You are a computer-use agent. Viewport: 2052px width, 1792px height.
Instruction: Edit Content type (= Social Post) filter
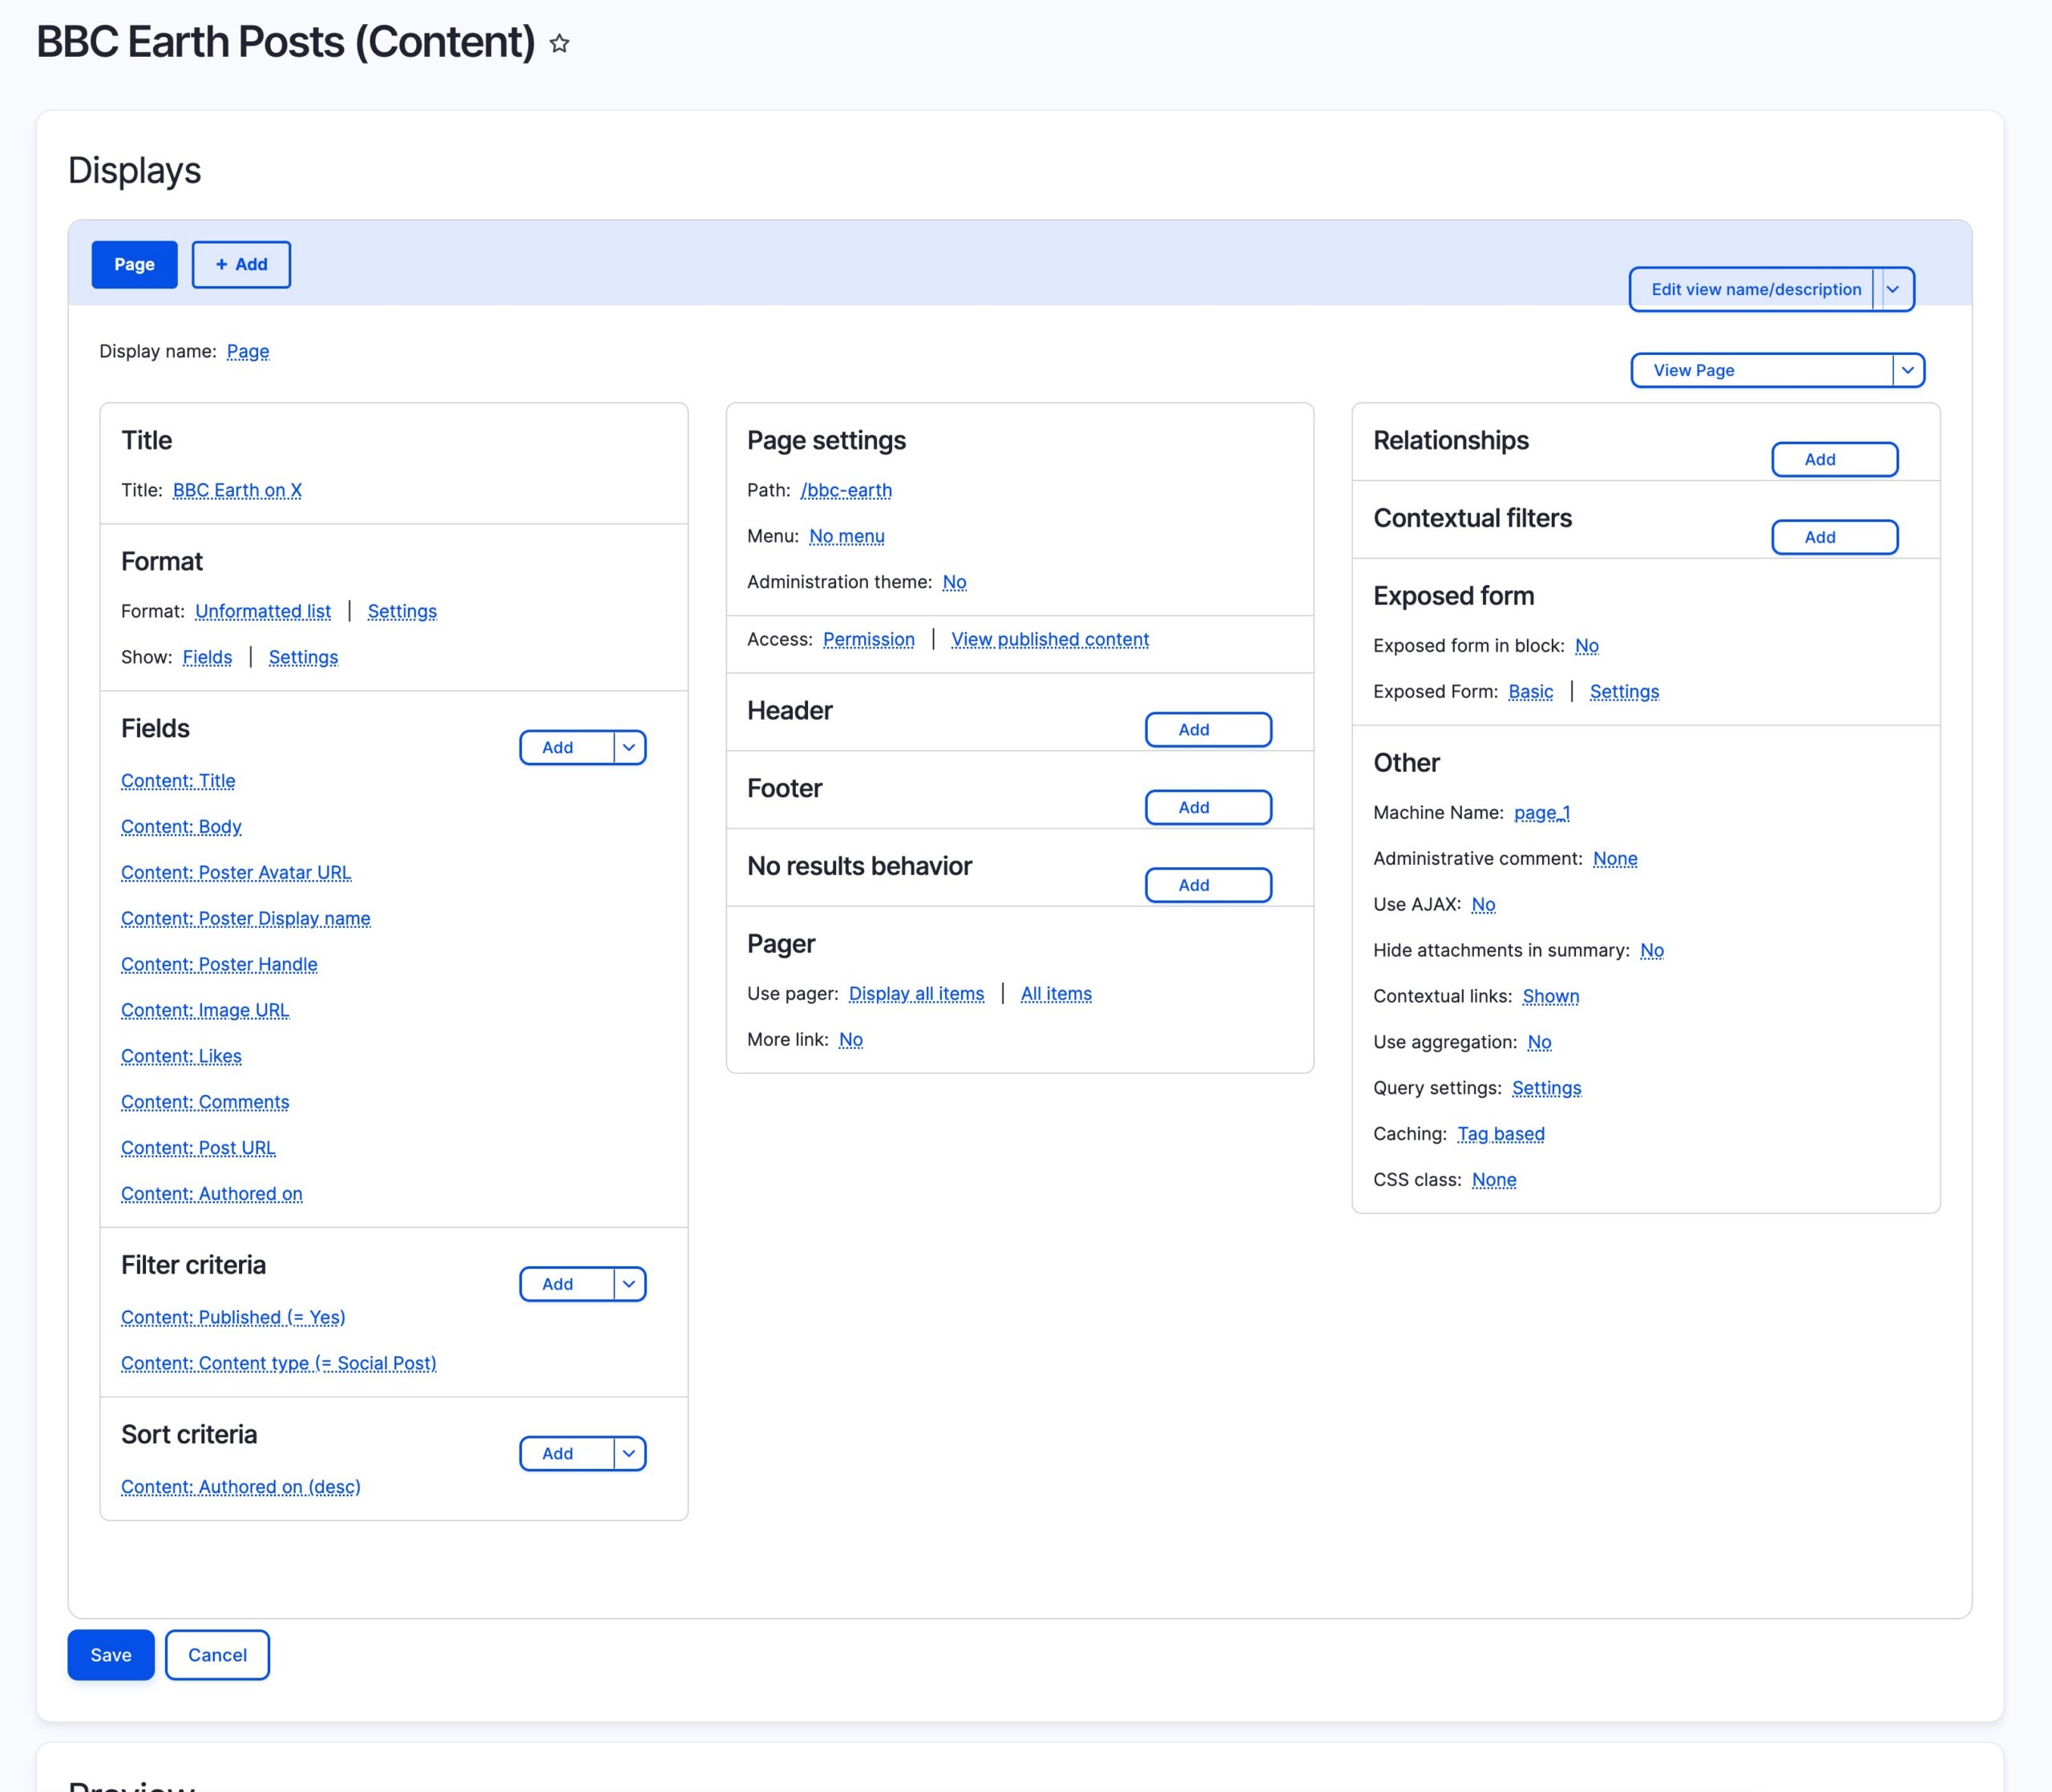[279, 1364]
